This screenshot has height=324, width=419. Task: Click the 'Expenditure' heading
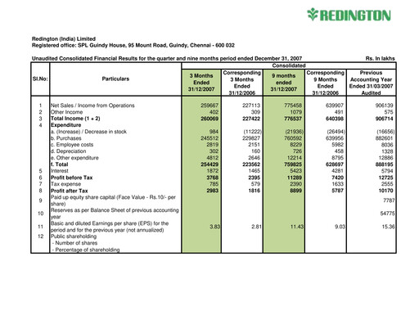point(65,125)
